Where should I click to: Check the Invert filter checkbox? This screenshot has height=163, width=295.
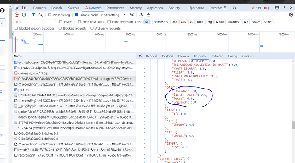[61, 22]
